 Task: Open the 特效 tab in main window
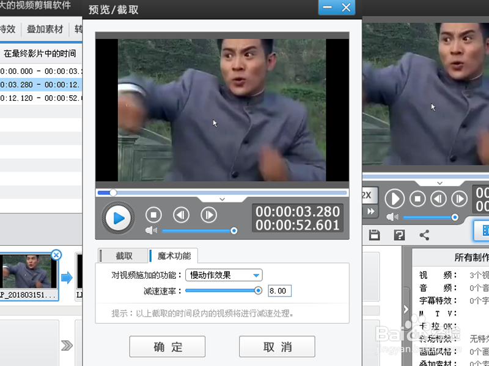click(7, 29)
